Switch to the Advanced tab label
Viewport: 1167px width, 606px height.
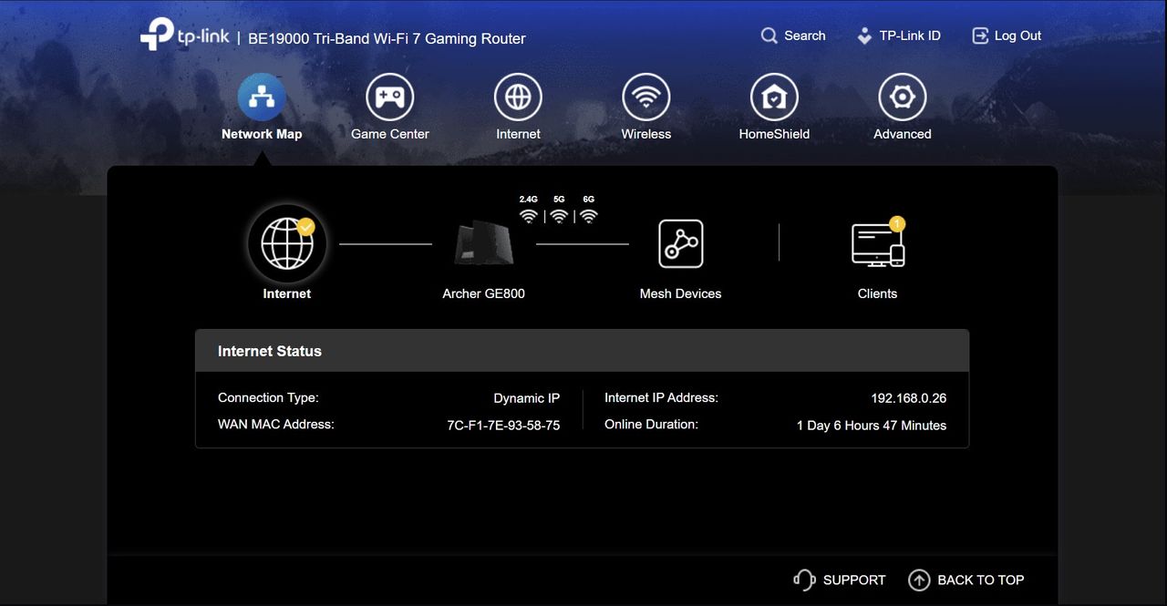903,134
